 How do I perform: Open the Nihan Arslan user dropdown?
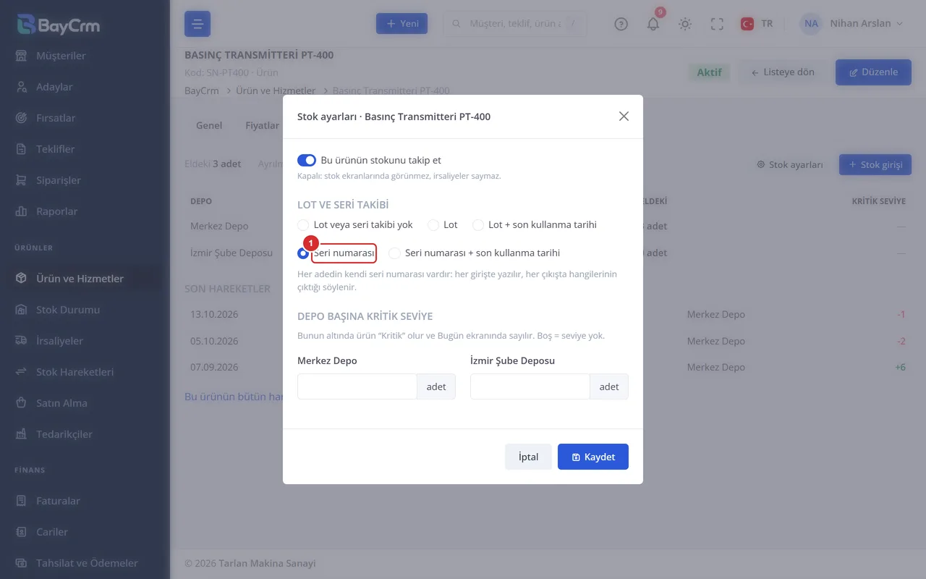[852, 24]
